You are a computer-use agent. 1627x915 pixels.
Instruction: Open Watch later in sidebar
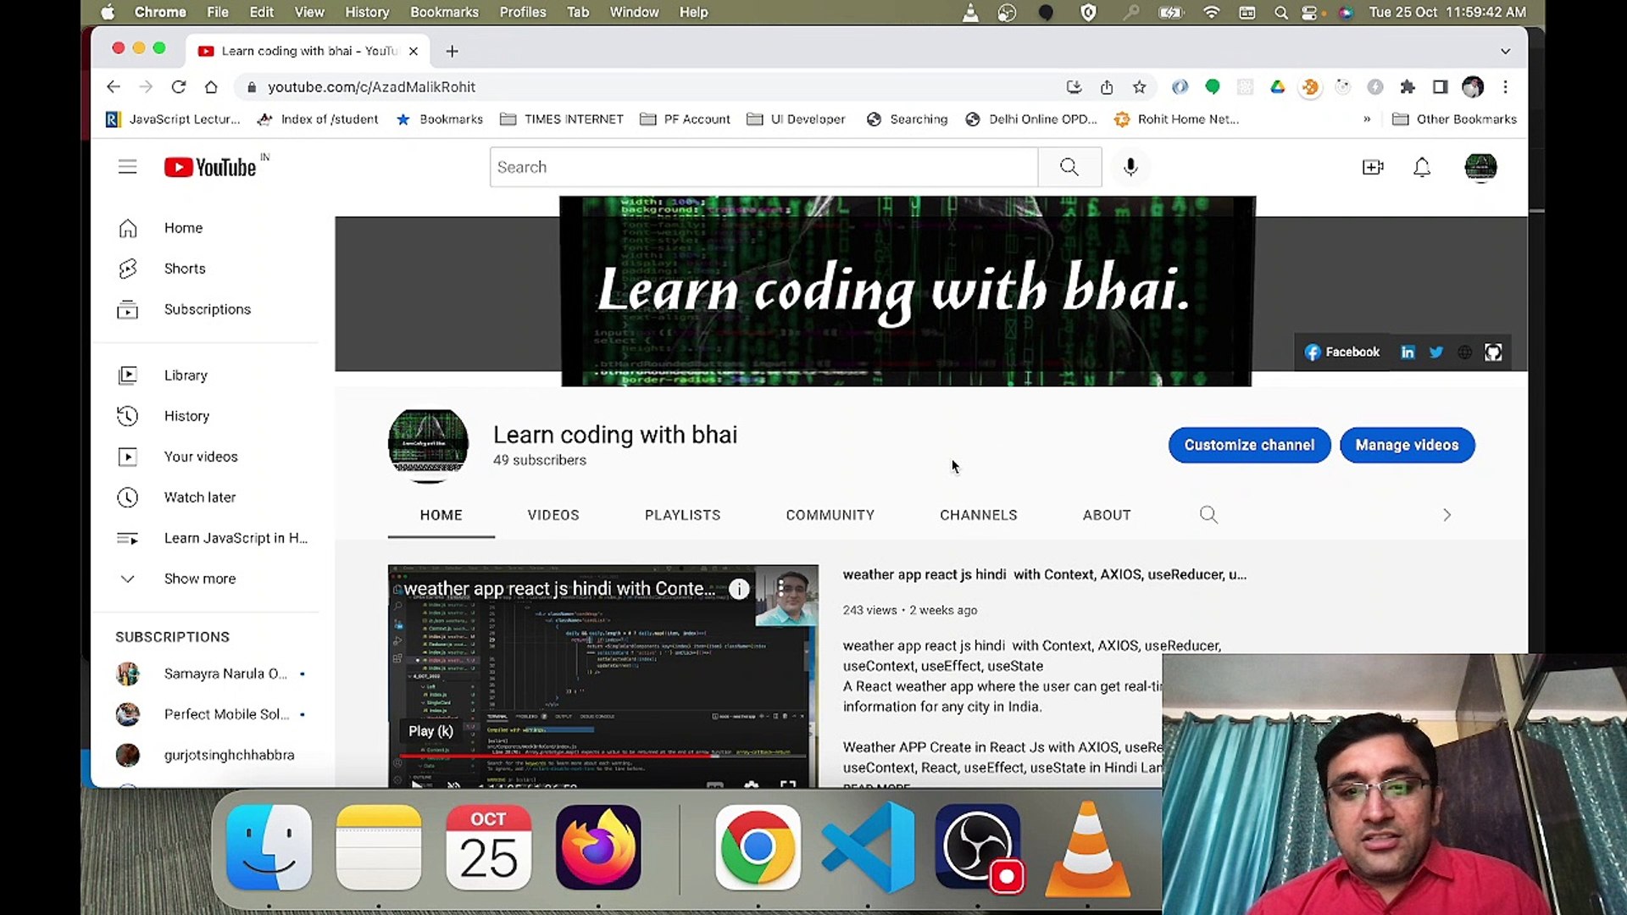200,497
